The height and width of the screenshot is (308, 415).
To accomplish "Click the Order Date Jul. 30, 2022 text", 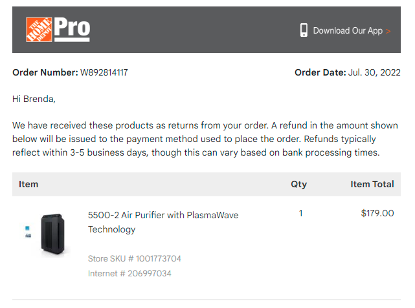I will click(348, 72).
